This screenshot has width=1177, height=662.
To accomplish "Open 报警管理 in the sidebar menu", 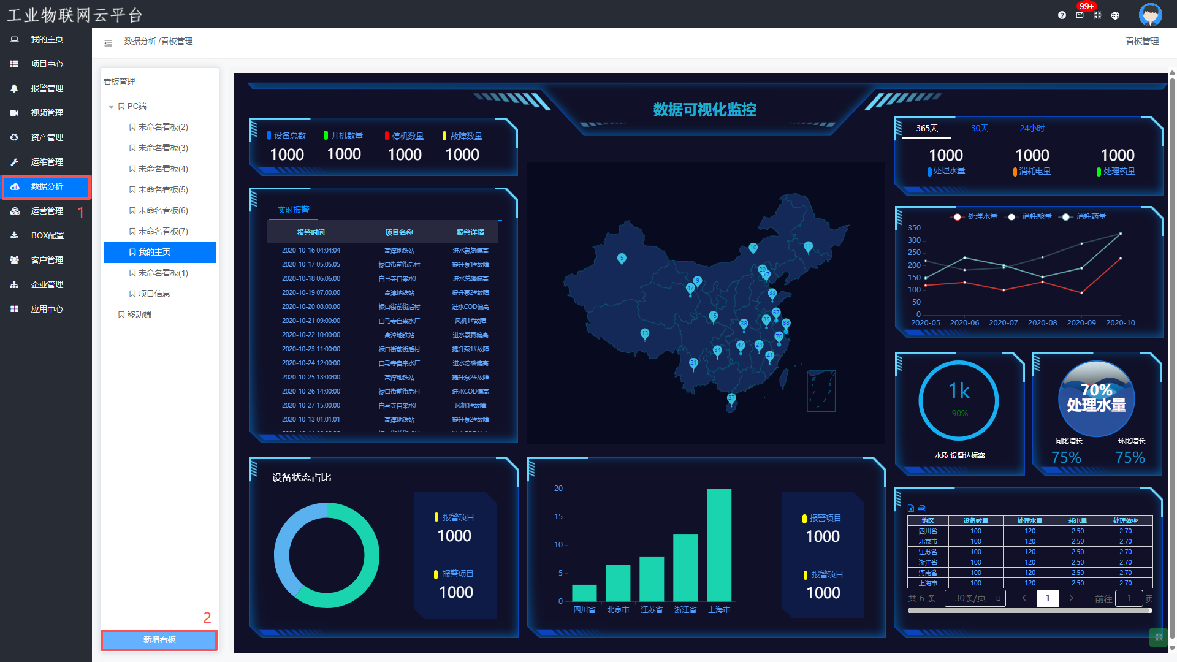I will [47, 88].
